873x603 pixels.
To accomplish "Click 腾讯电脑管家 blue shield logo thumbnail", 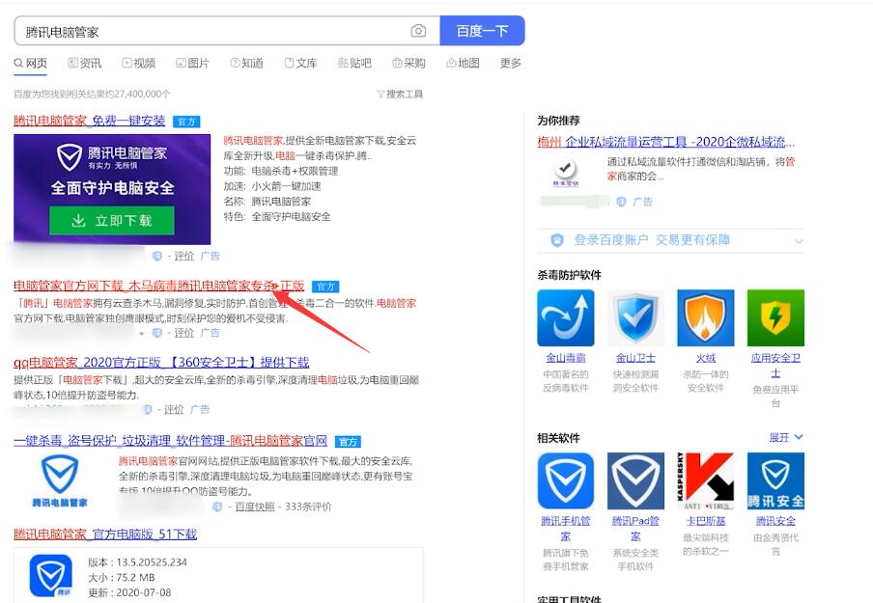I will click(60, 480).
